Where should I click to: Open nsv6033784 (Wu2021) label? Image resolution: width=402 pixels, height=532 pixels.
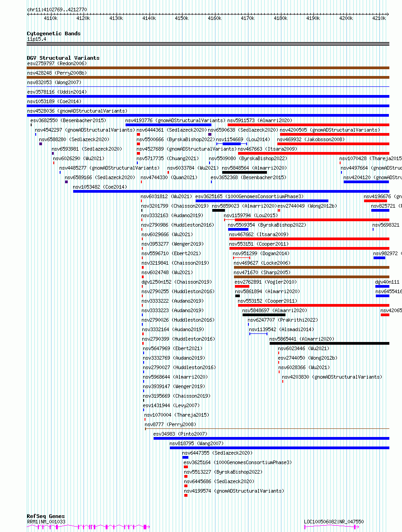tap(193, 168)
